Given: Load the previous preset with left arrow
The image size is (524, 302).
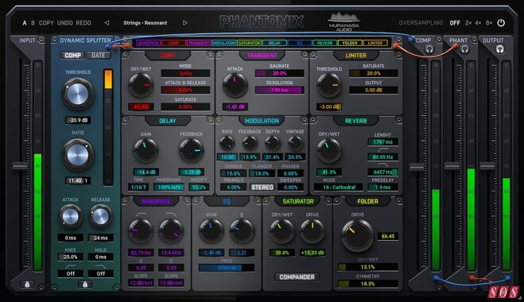Looking at the screenshot, I should click(x=107, y=23).
